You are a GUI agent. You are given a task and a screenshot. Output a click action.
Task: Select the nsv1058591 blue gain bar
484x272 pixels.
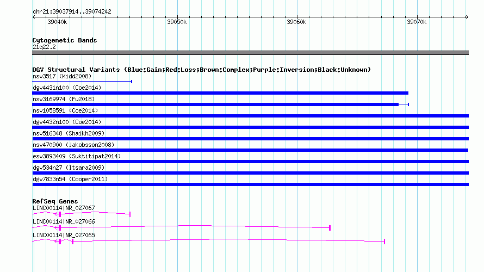[250, 116]
